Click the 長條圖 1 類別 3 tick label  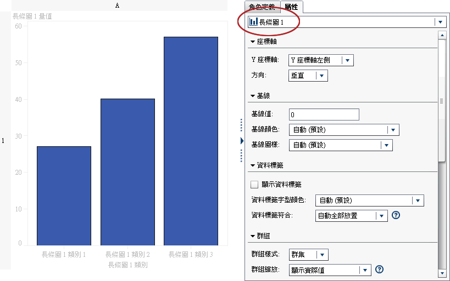click(x=191, y=254)
